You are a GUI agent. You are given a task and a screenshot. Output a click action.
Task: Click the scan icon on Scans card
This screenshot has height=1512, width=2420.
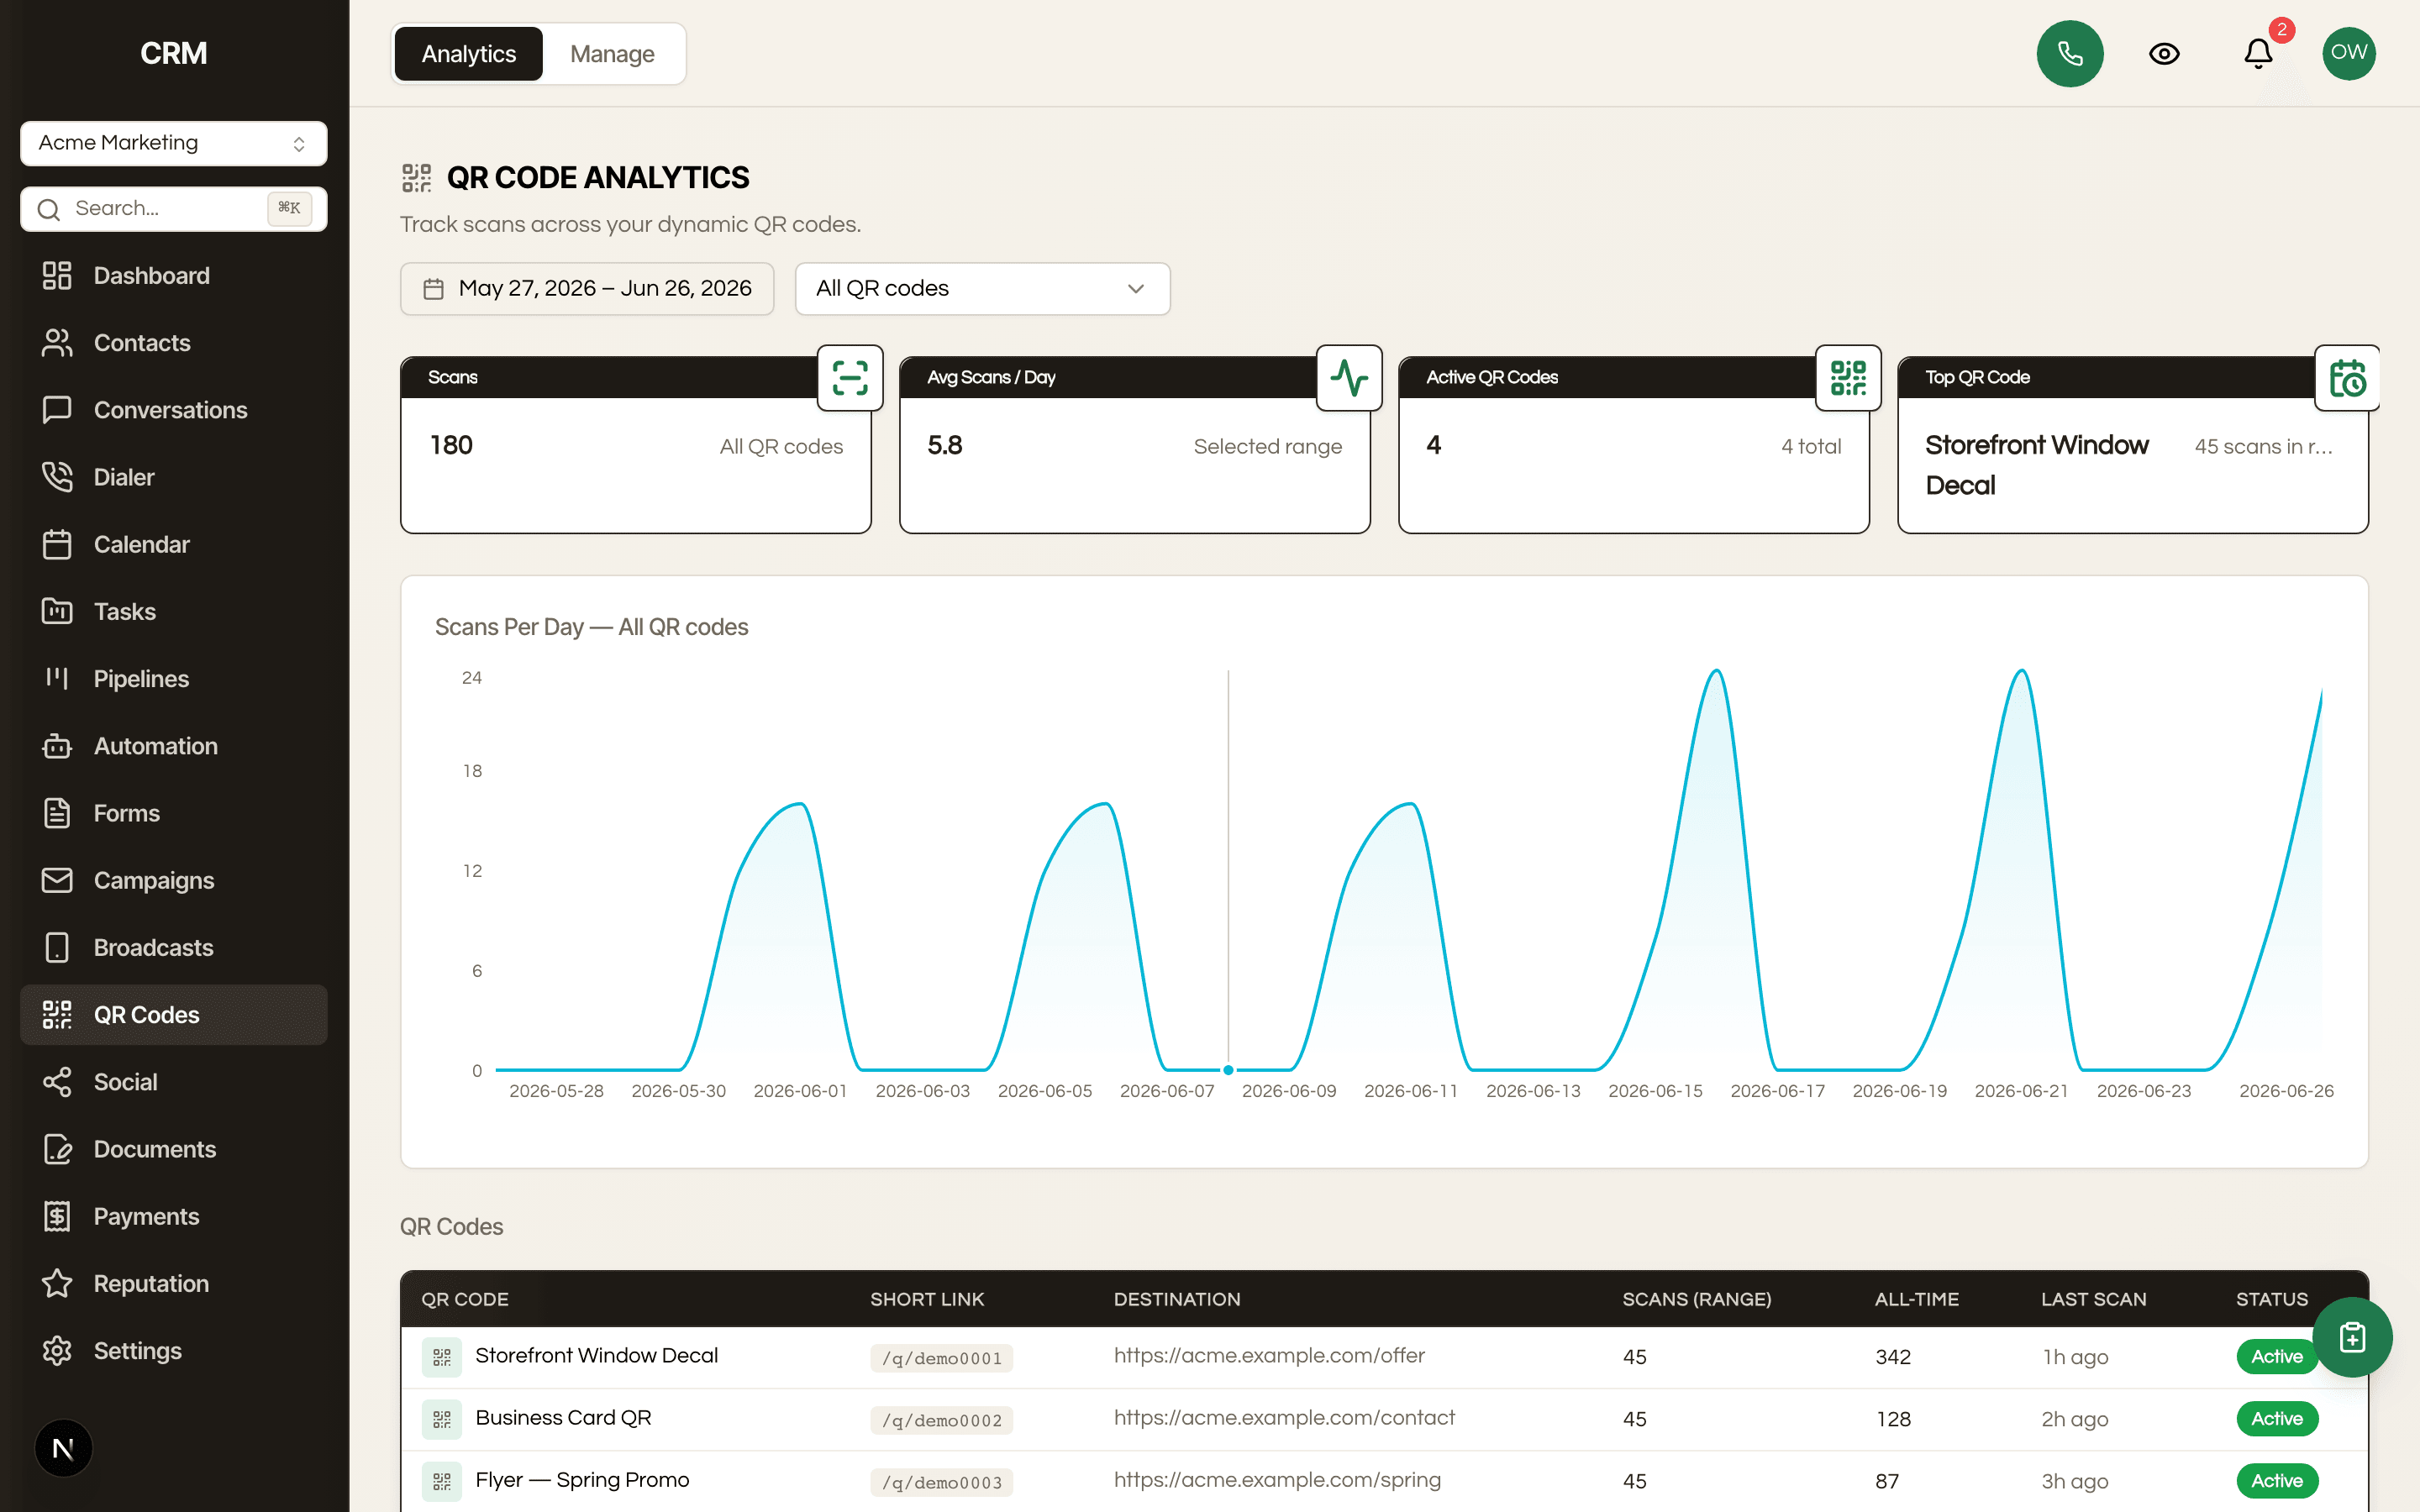point(850,378)
